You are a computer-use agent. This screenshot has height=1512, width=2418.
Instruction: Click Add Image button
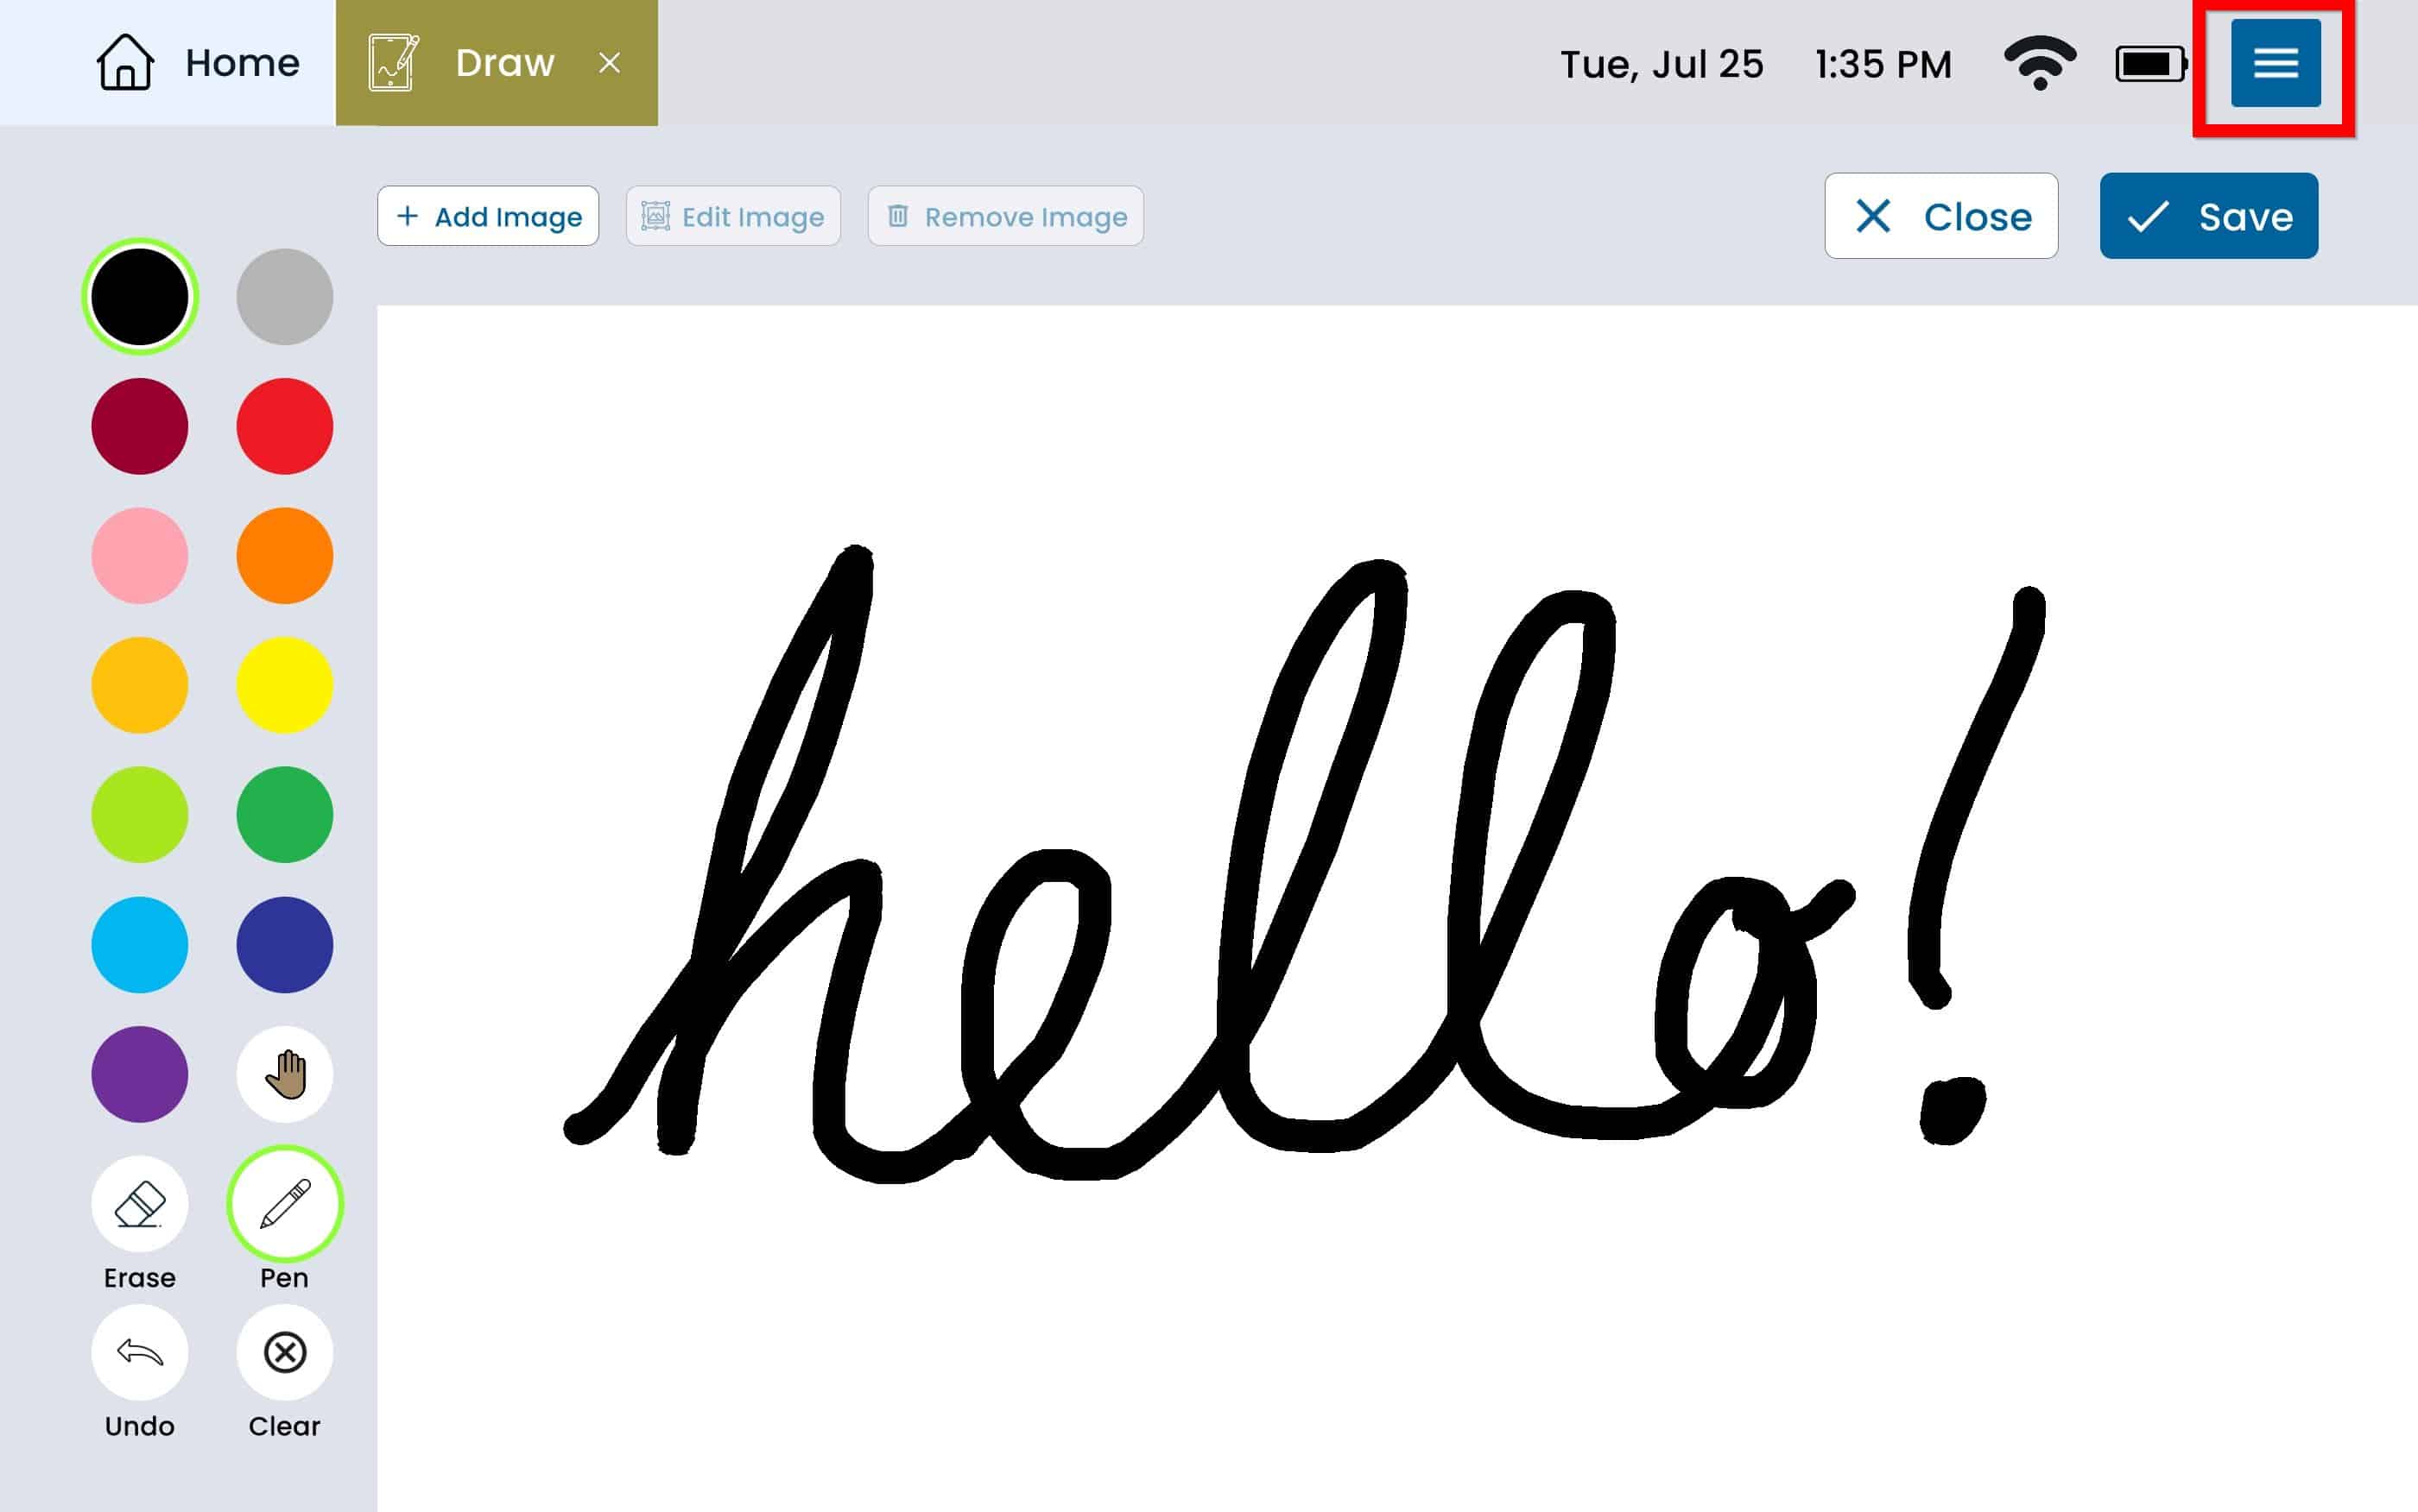486,217
